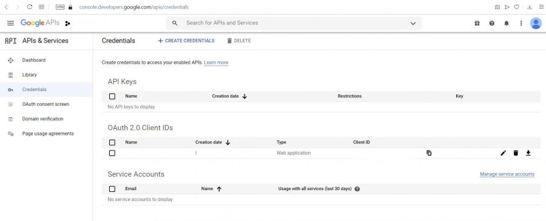Tick the Service Accounts header checkbox
Screen dimensions: 546x221
pos(112,189)
